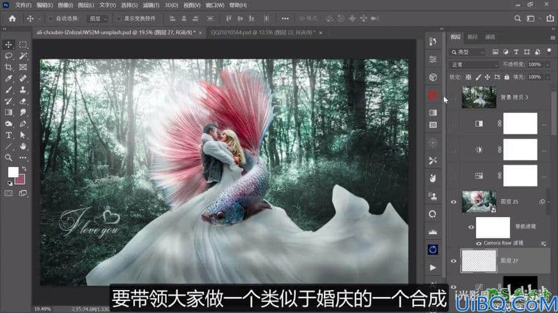Image resolution: width=558 pixels, height=313 pixels.
Task: Select the Frame tool
Action: (x=23, y=67)
